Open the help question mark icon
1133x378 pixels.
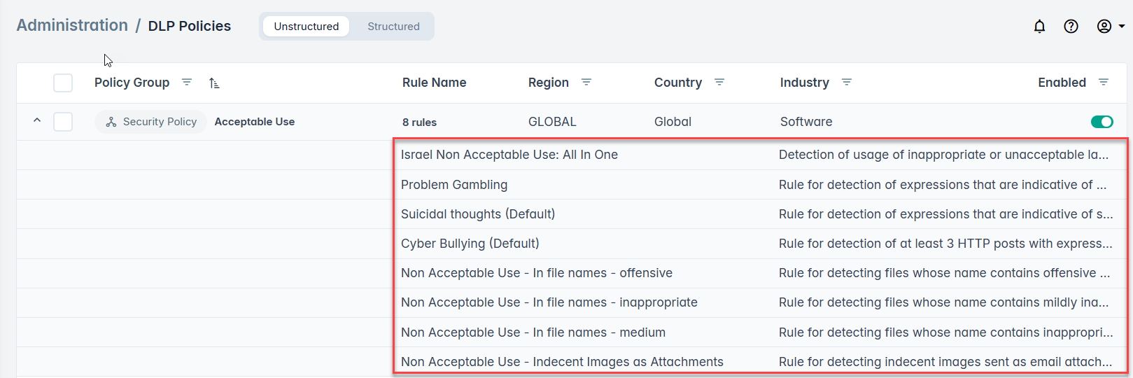[x=1071, y=27]
